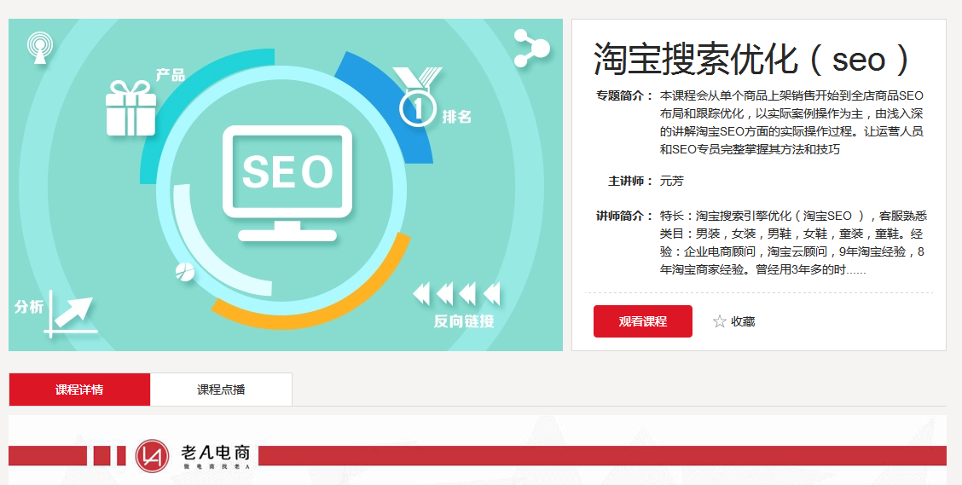Click the gift box 产品 icon
Image resolution: width=962 pixels, height=485 pixels.
point(130,108)
